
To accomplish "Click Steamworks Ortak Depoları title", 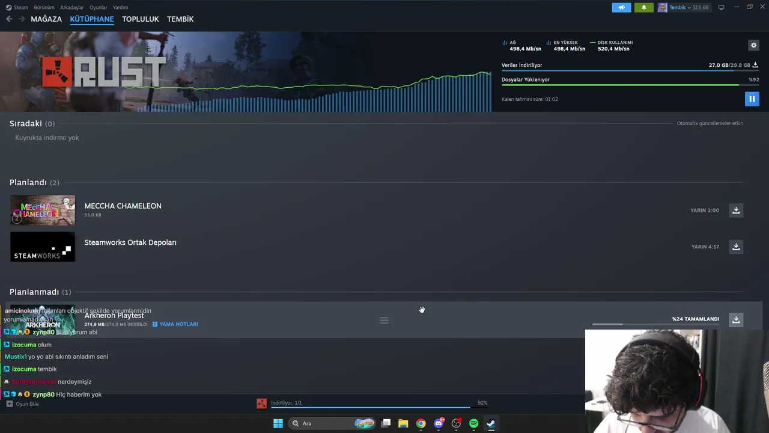I will pyautogui.click(x=130, y=242).
